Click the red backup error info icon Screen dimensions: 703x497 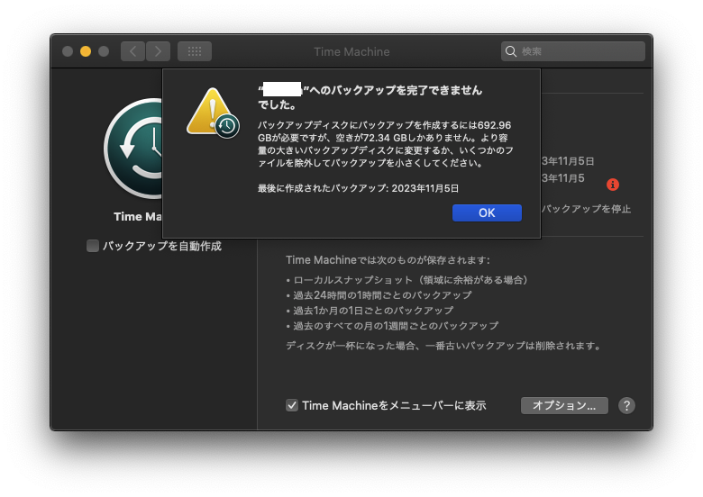[x=613, y=185]
